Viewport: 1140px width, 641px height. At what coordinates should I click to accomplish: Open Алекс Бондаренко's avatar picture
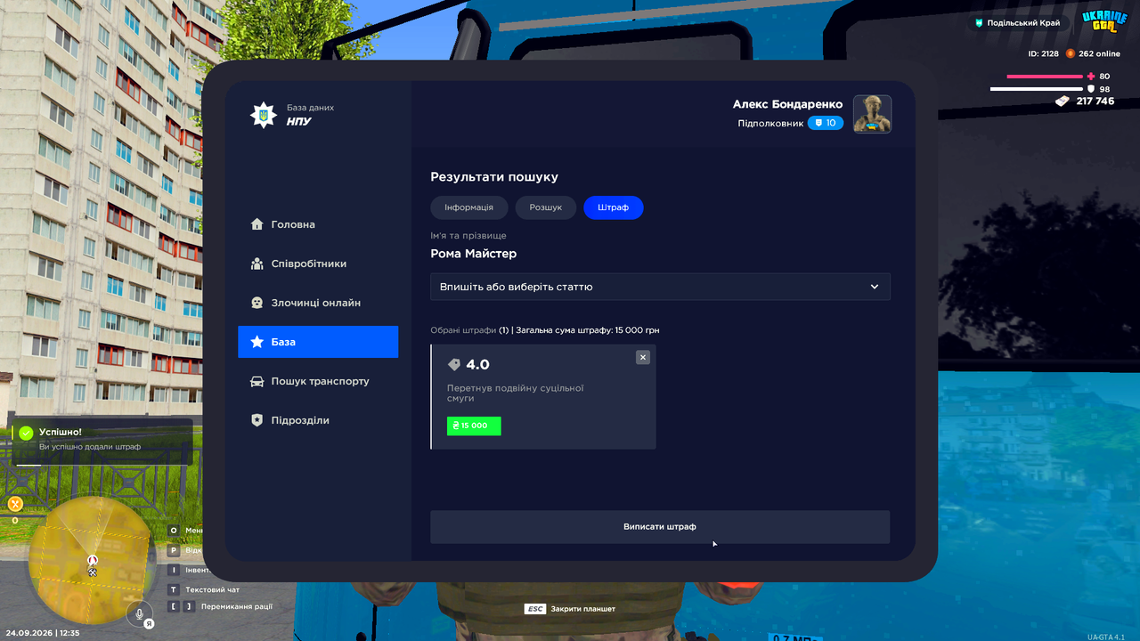873,114
